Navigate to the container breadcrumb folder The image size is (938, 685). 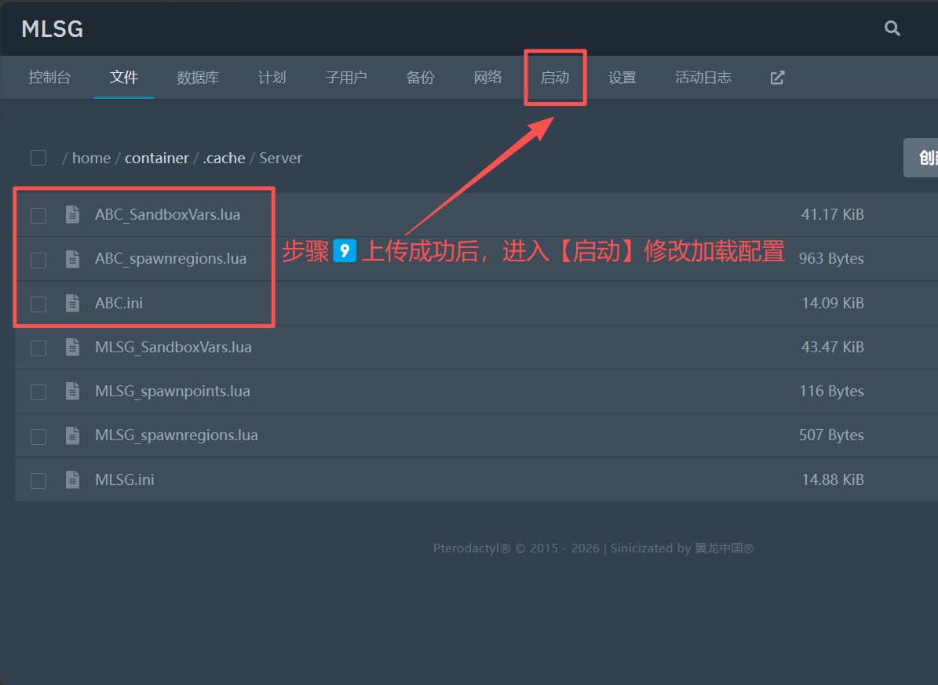[x=157, y=158]
